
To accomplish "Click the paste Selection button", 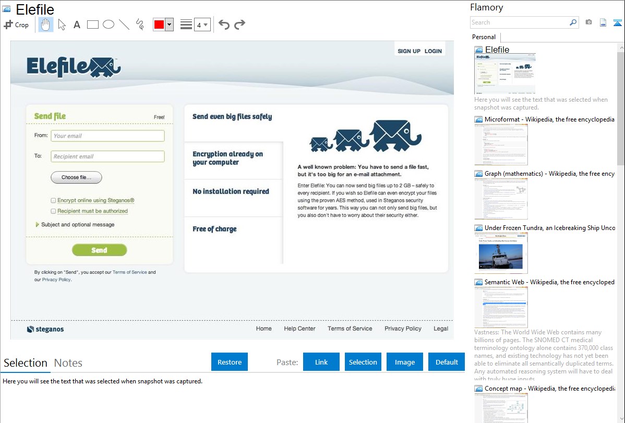I will point(363,362).
